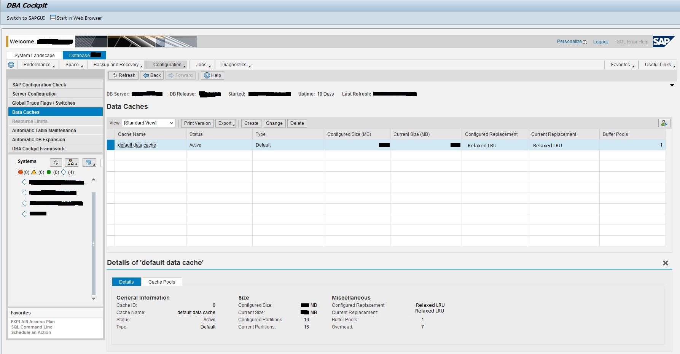Image resolution: width=680 pixels, height=354 pixels.
Task: Open the Performance menu
Action: (x=39, y=65)
